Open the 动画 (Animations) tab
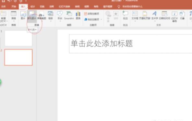The width and height of the screenshot is (192, 121). [x=52, y=6]
